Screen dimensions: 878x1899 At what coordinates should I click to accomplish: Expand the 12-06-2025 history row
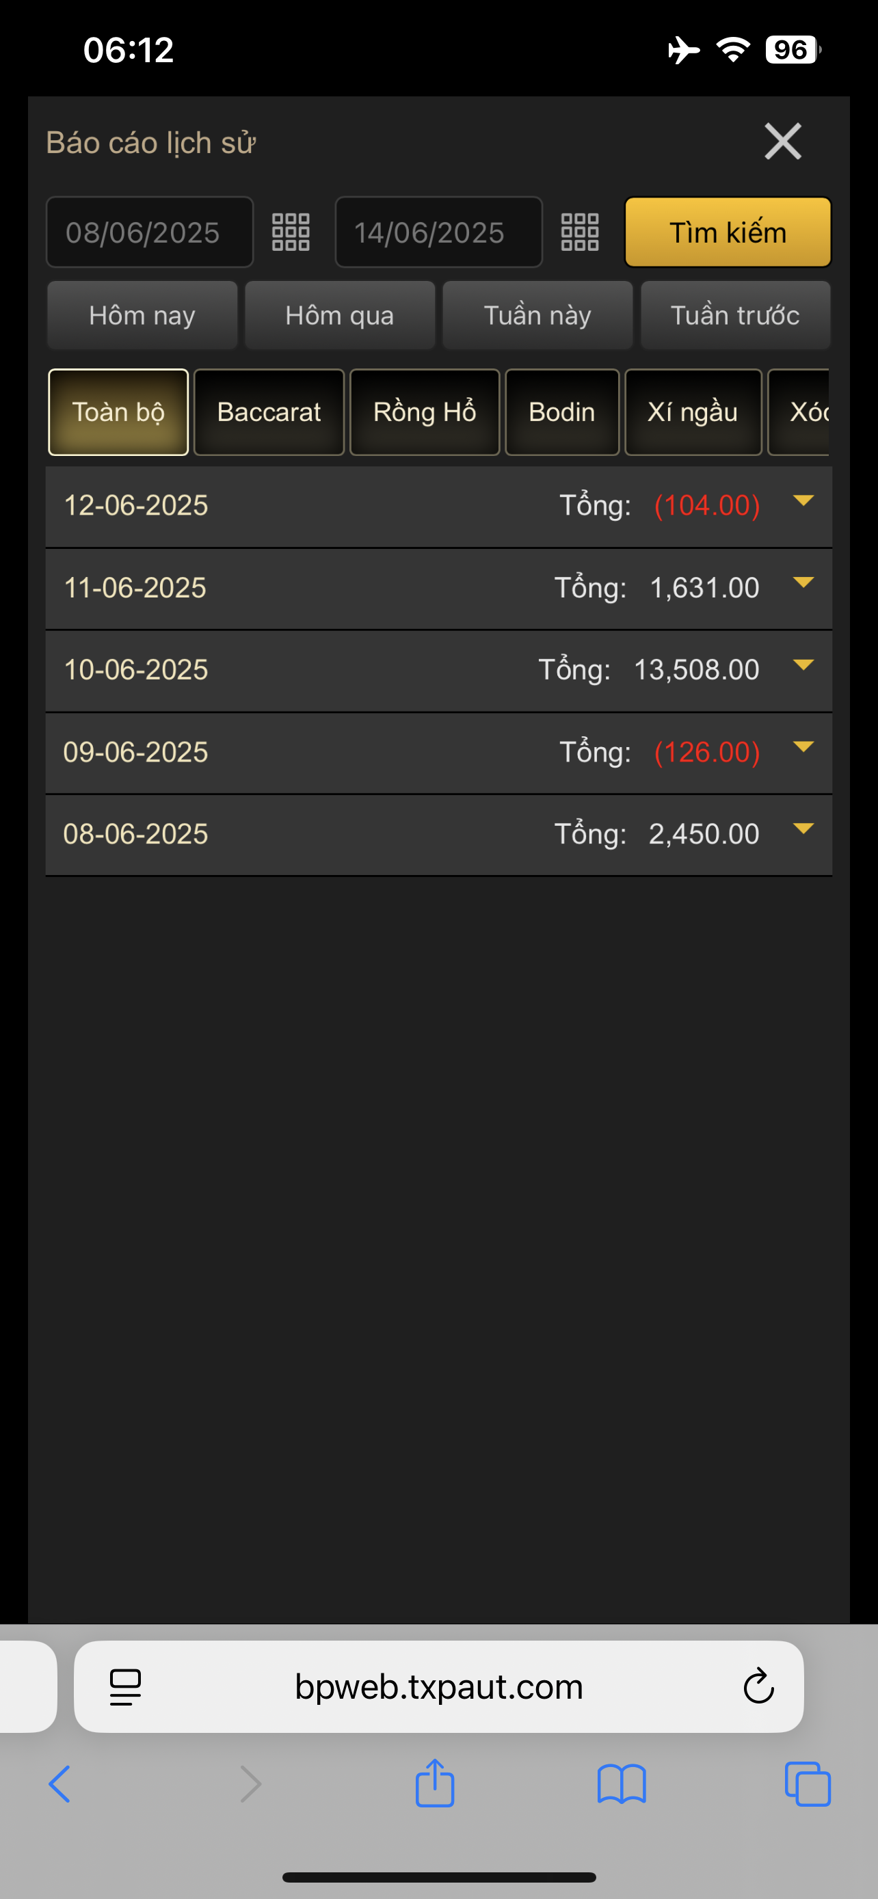[803, 501]
